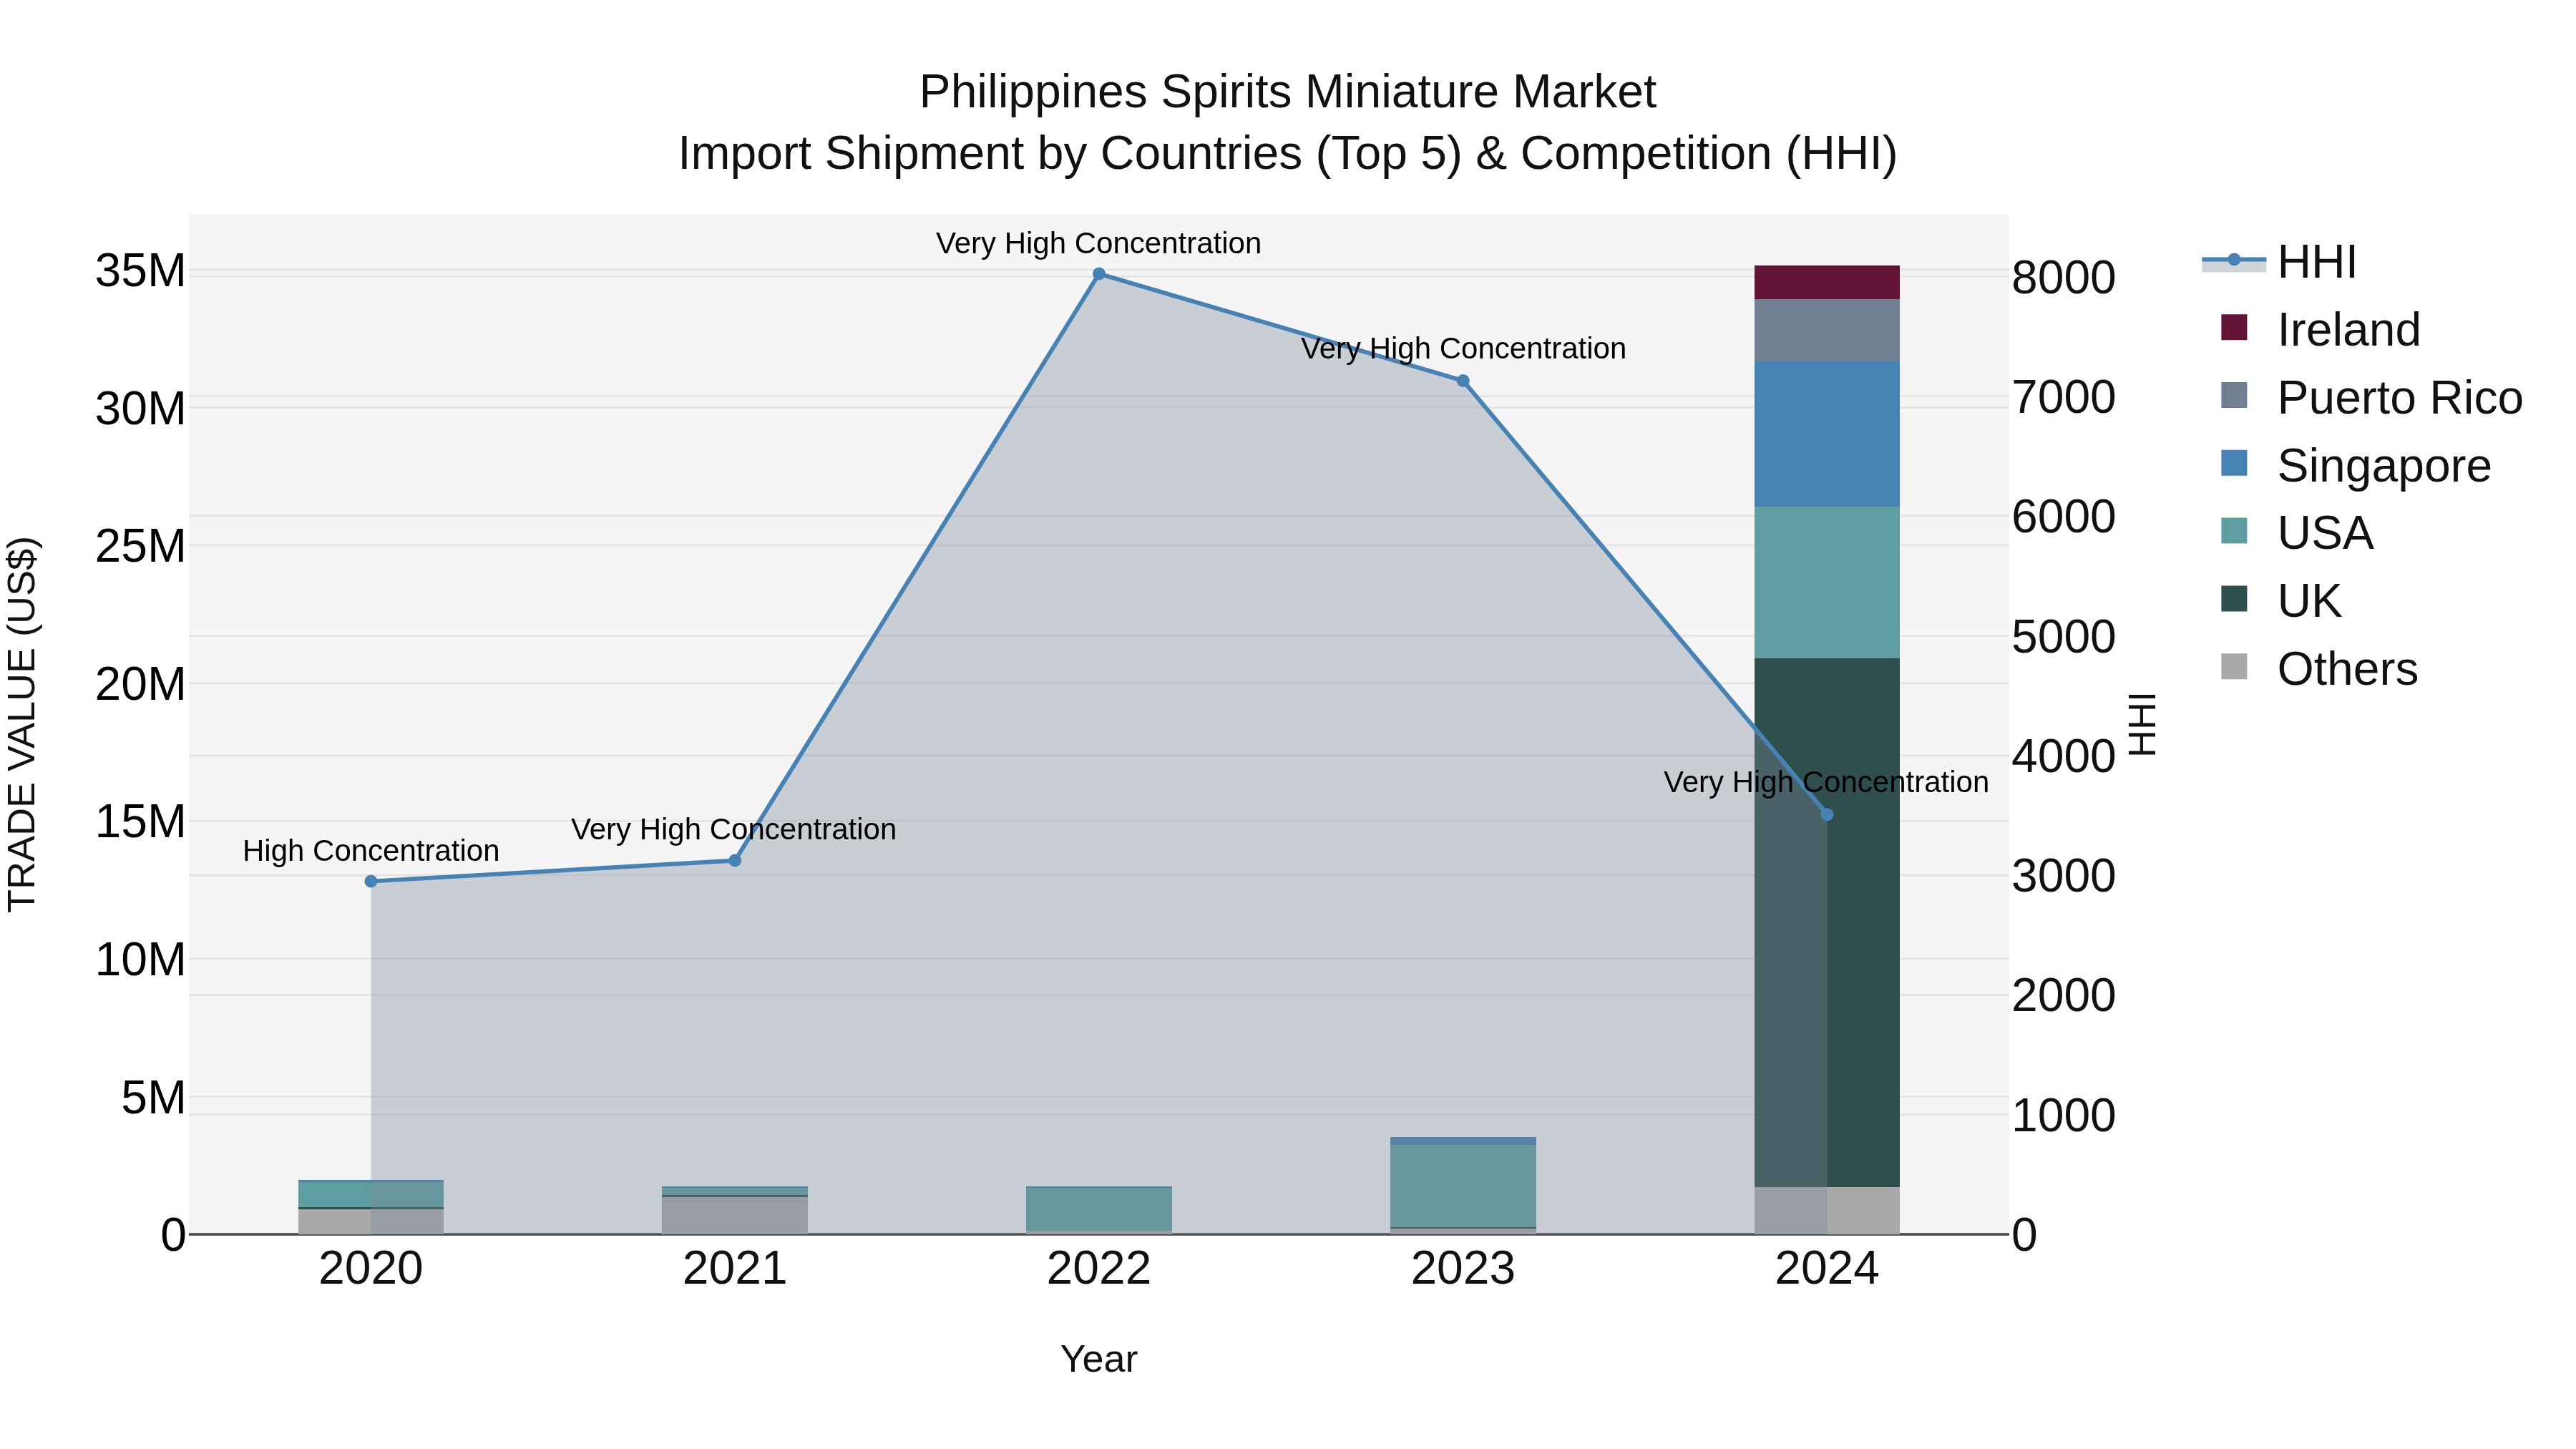Click the 'Very High Concentration' label near 2024
The image size is (2576, 1449).
(1826, 782)
